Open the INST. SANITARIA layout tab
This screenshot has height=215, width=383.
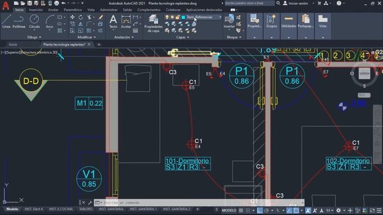point(111,209)
